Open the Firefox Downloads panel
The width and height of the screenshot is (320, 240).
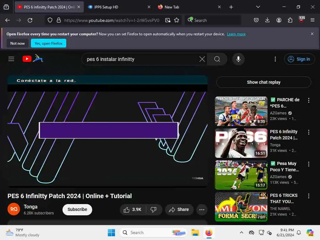[267, 20]
